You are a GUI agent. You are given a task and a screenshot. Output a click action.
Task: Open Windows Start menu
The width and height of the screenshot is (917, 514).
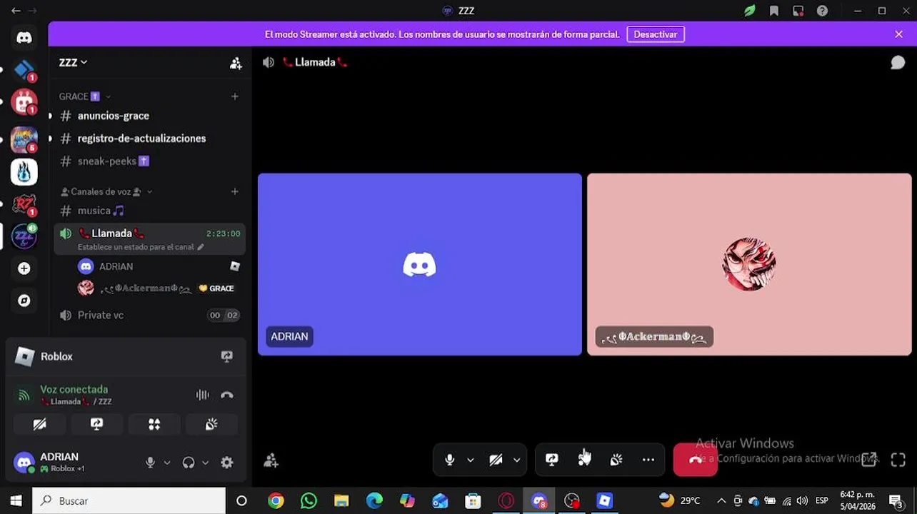tap(16, 500)
